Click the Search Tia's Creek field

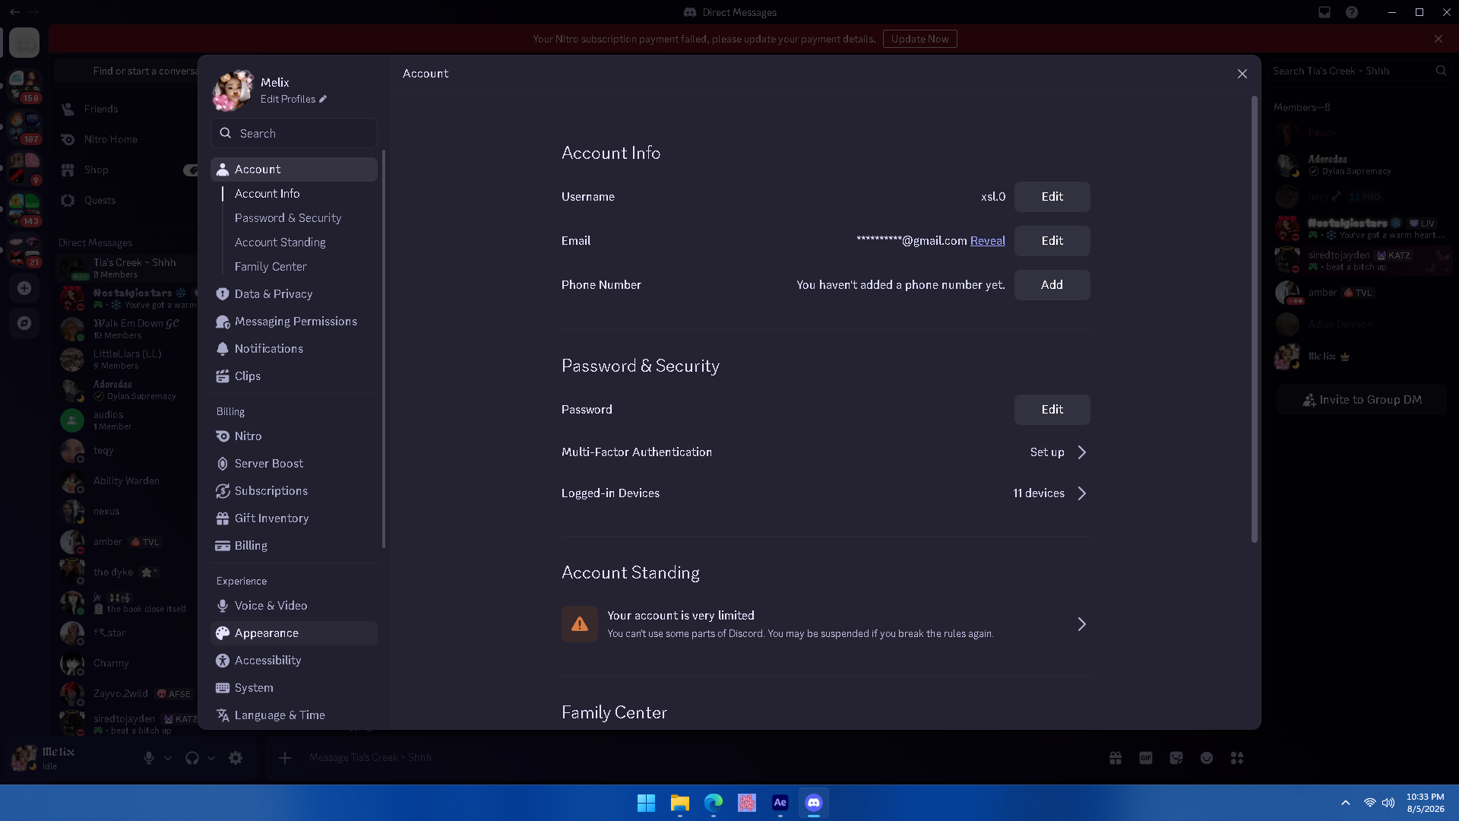click(x=1359, y=71)
